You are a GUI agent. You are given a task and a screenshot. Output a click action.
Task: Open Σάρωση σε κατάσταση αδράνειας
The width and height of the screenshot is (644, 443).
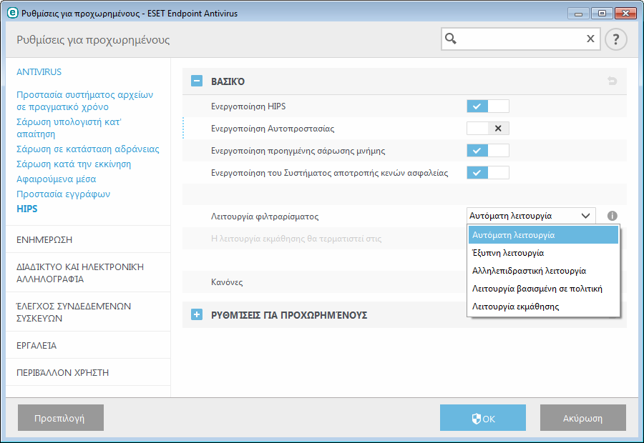pyautogui.click(x=88, y=149)
